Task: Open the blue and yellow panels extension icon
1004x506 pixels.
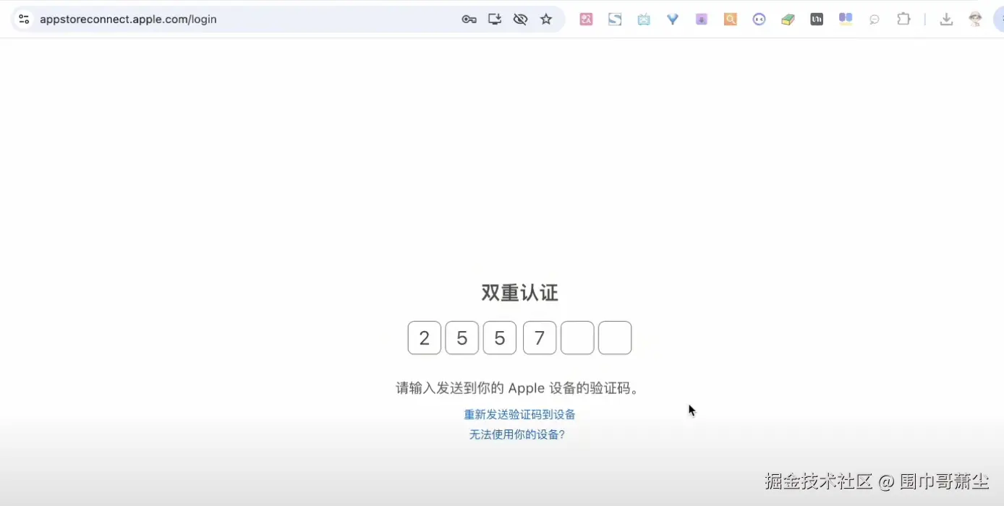Action: (846, 20)
